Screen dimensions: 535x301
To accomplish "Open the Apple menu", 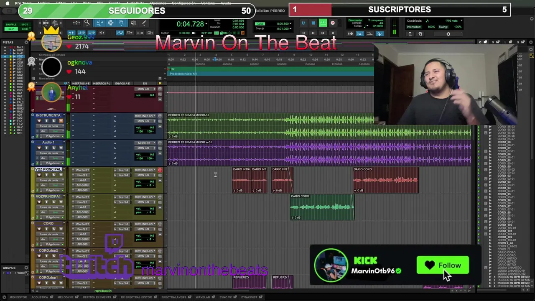I will click(x=7, y=3).
